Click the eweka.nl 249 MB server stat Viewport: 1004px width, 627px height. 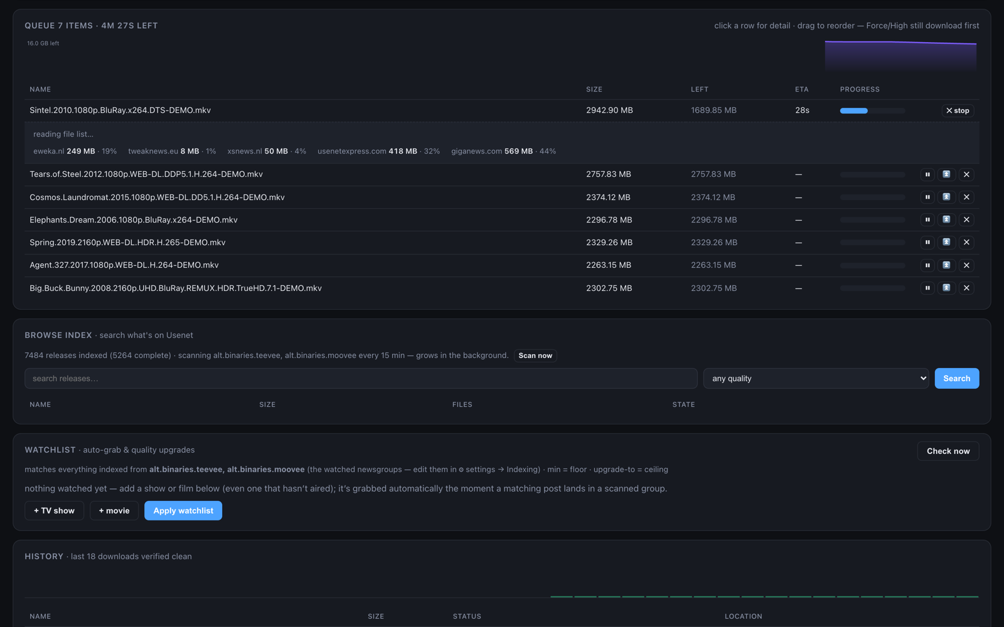(75, 151)
